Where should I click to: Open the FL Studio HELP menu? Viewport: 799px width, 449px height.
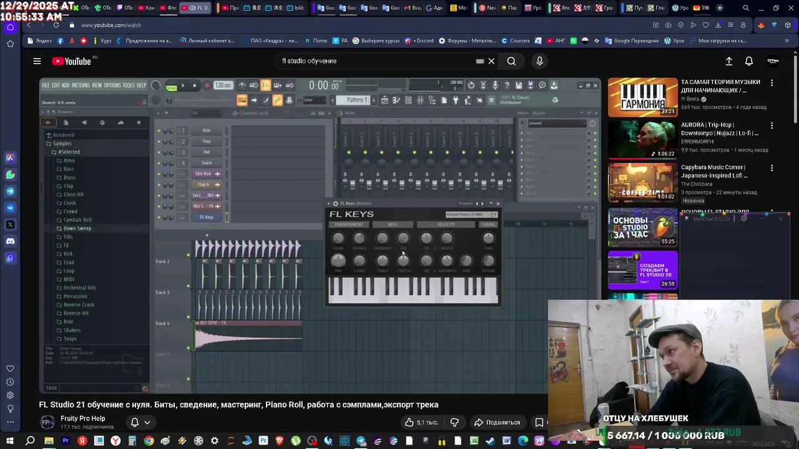(142, 85)
